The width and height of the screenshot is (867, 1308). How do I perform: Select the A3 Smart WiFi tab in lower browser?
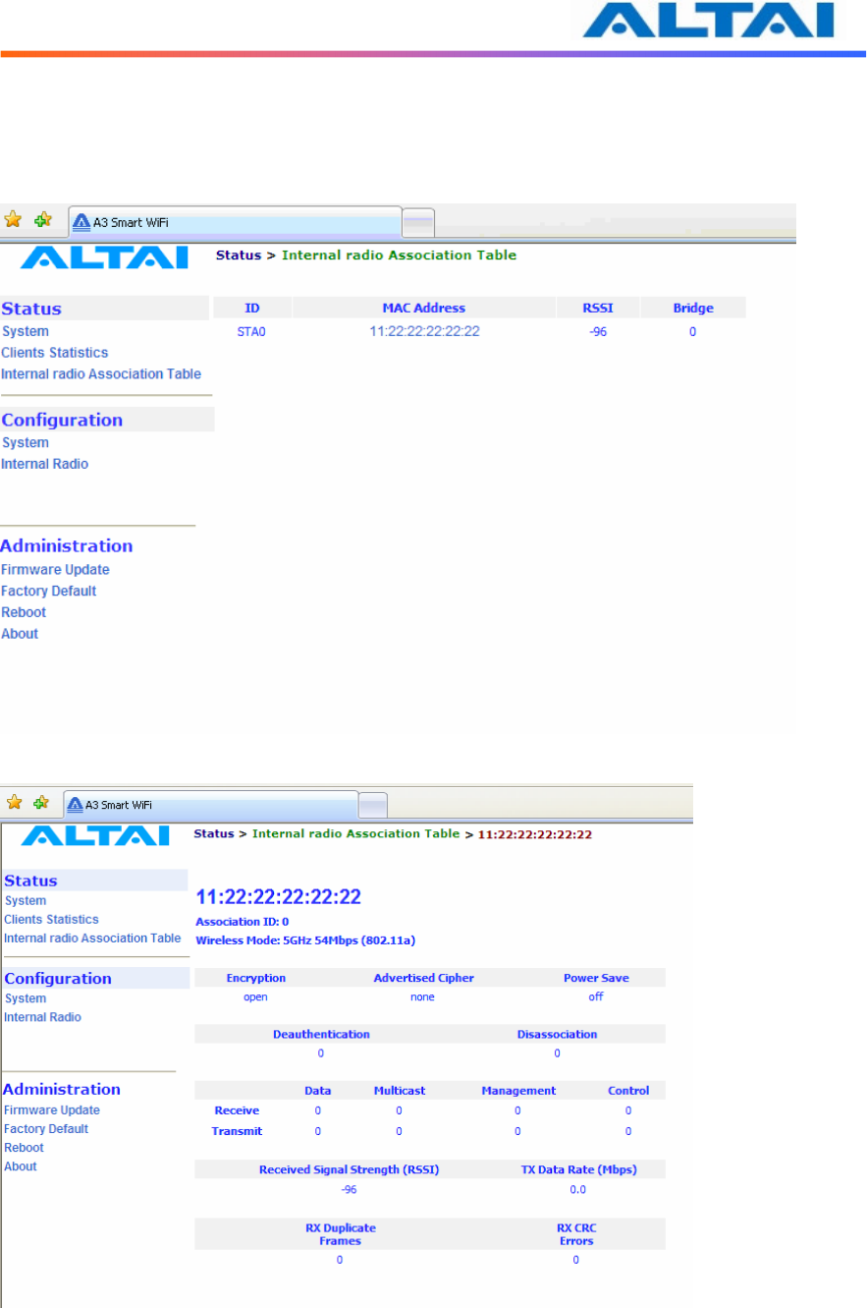point(210,804)
